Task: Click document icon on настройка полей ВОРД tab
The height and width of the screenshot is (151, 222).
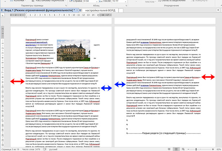Action: pyautogui.click(x=80, y=10)
